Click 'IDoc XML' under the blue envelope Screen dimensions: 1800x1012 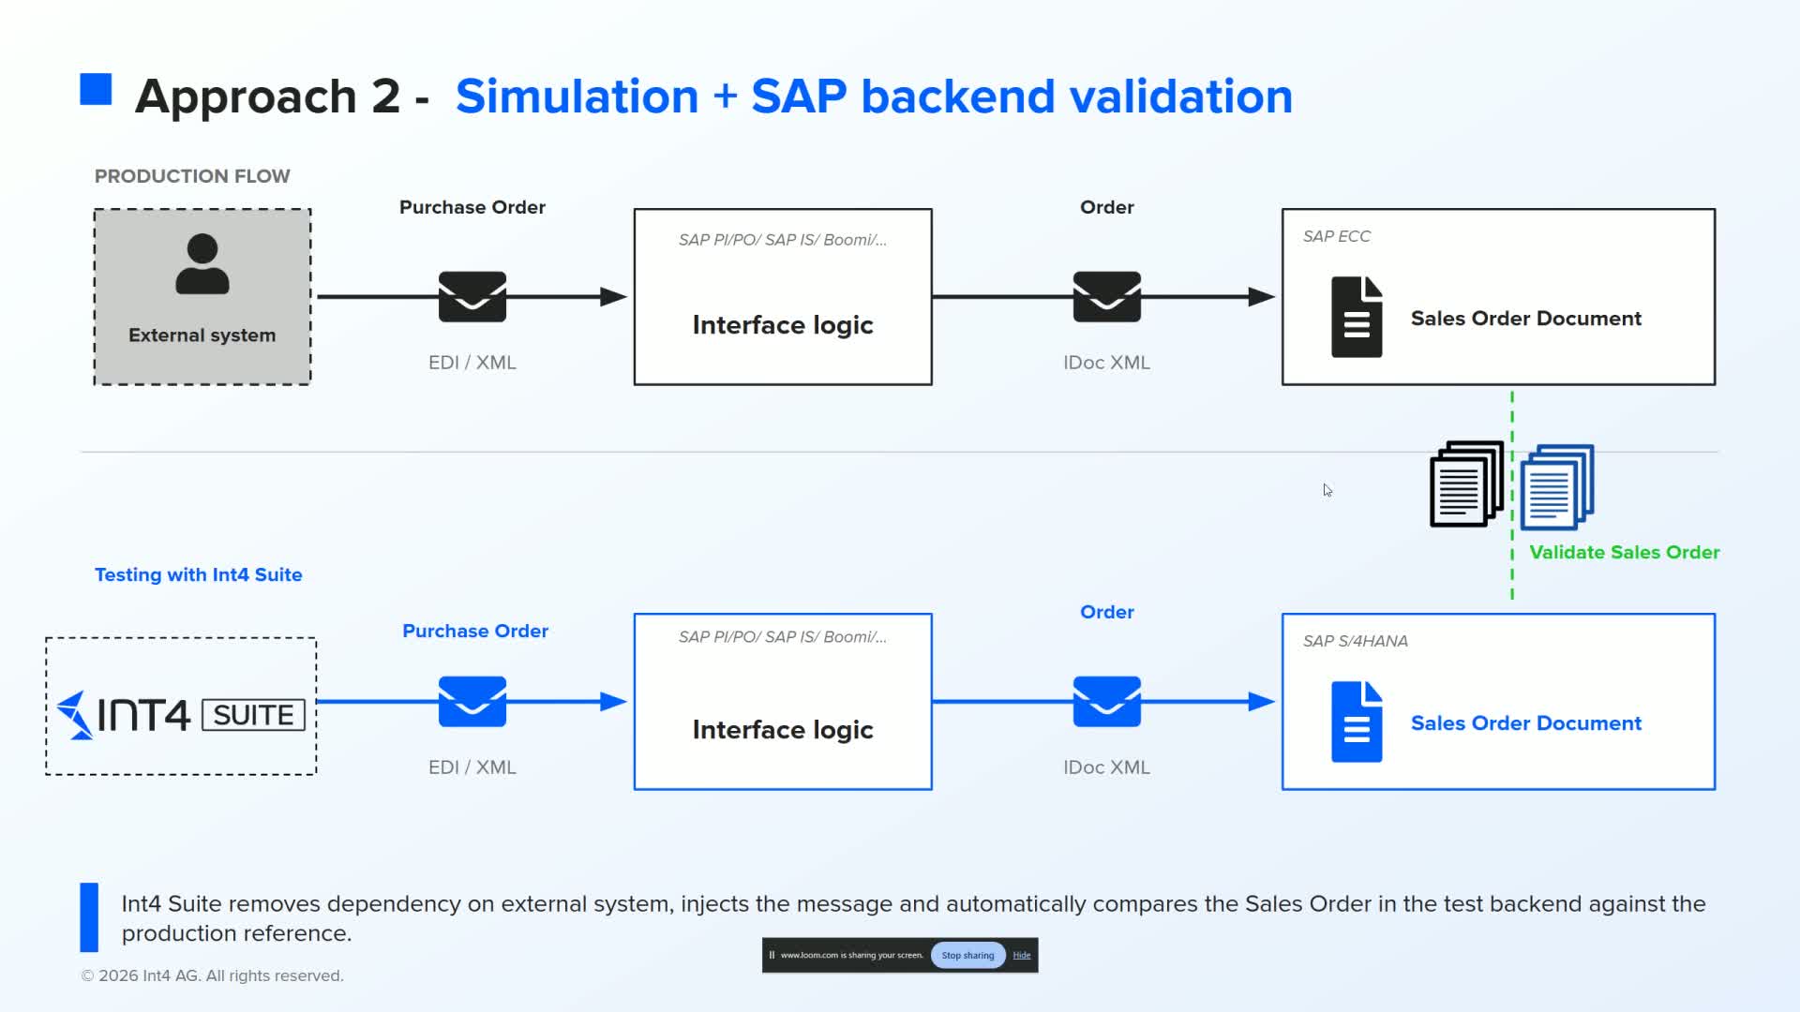[x=1106, y=767]
